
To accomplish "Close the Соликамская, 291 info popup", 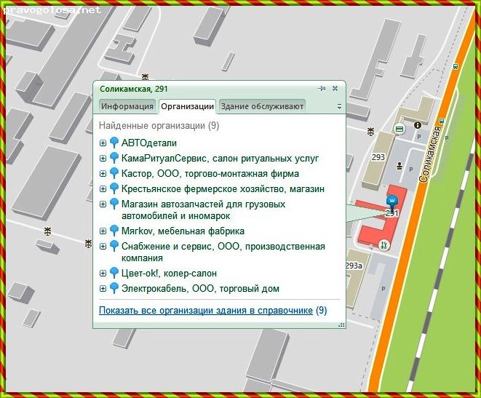I will [335, 89].
